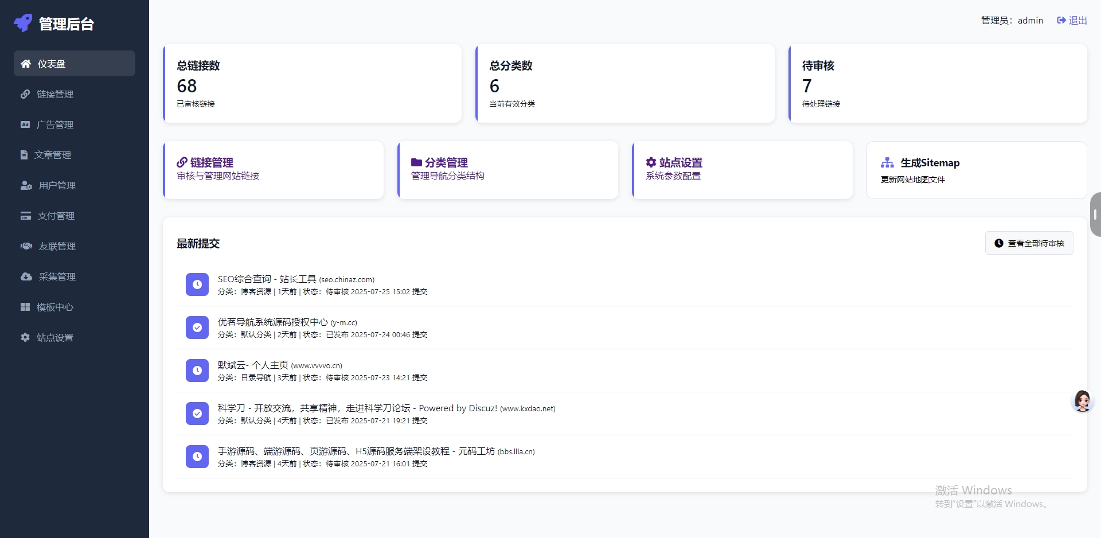Open 站点设置 from the sidebar

(55, 337)
